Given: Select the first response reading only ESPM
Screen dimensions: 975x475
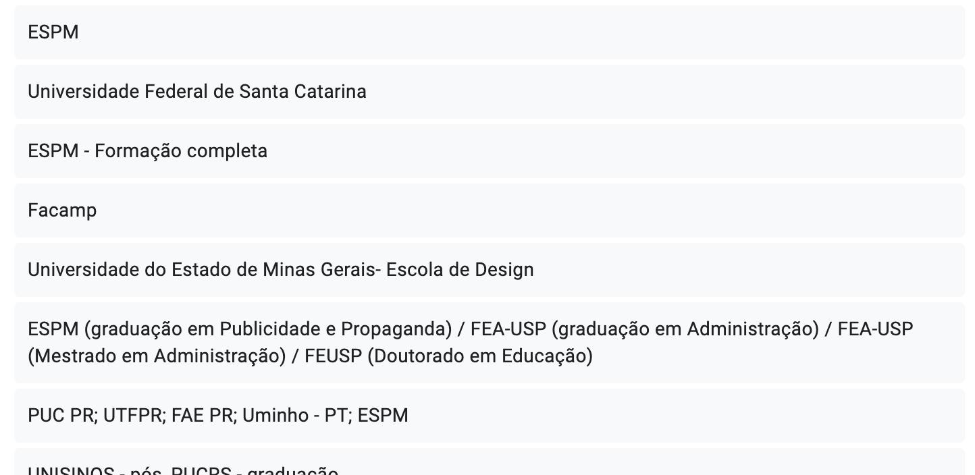Looking at the screenshot, I should coord(490,32).
